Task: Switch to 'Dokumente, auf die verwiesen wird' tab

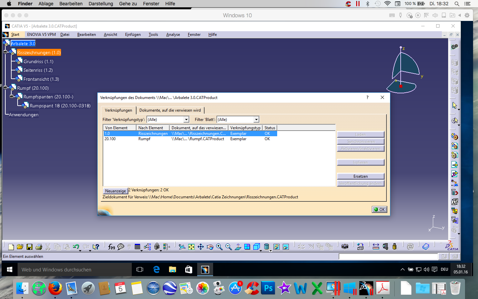Action: pyautogui.click(x=170, y=110)
